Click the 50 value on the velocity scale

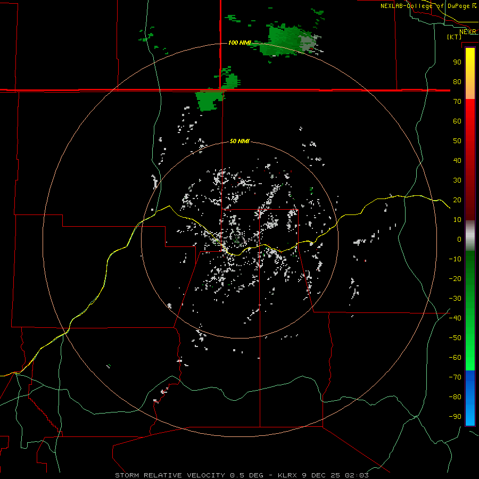pyautogui.click(x=457, y=141)
